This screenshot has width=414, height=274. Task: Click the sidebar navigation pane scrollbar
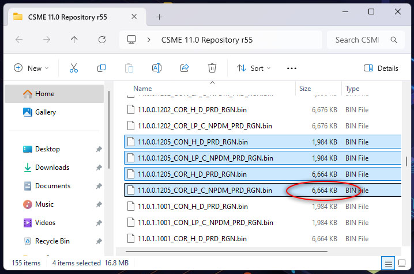[x=109, y=130]
